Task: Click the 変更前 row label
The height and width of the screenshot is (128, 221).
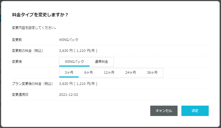Action: pos(17,40)
